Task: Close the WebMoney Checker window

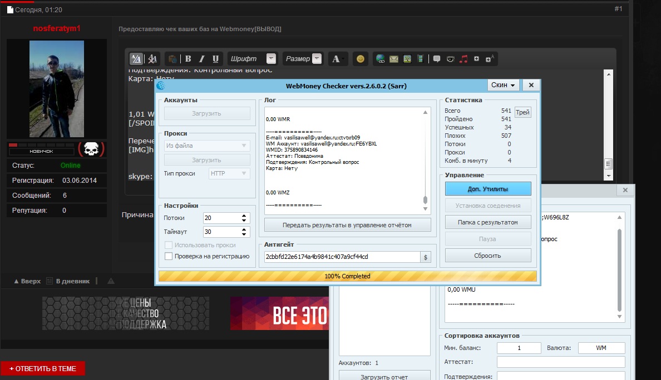Action: (531, 85)
